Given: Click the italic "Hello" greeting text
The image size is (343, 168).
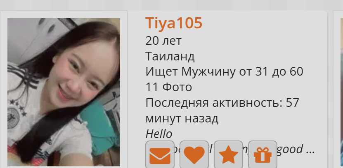Looking at the screenshot, I should click(159, 134).
